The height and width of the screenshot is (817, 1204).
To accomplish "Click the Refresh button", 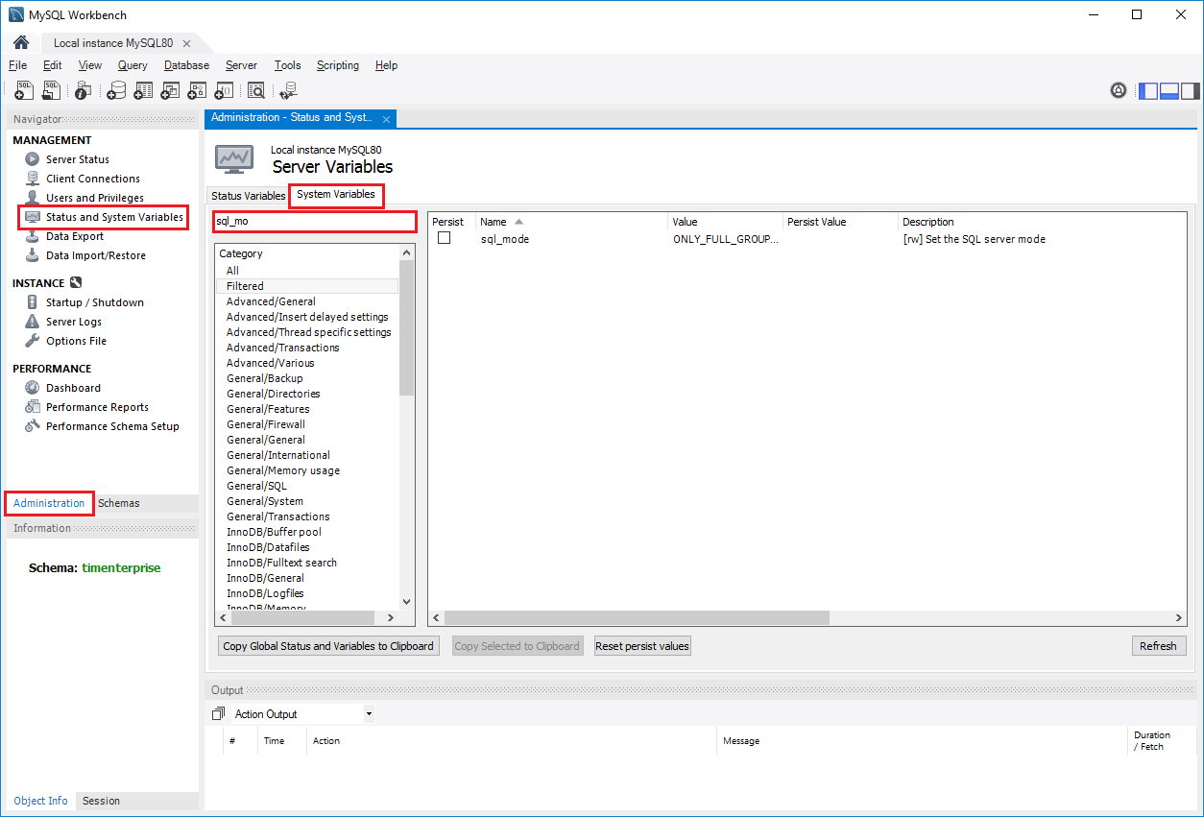I will (1159, 645).
